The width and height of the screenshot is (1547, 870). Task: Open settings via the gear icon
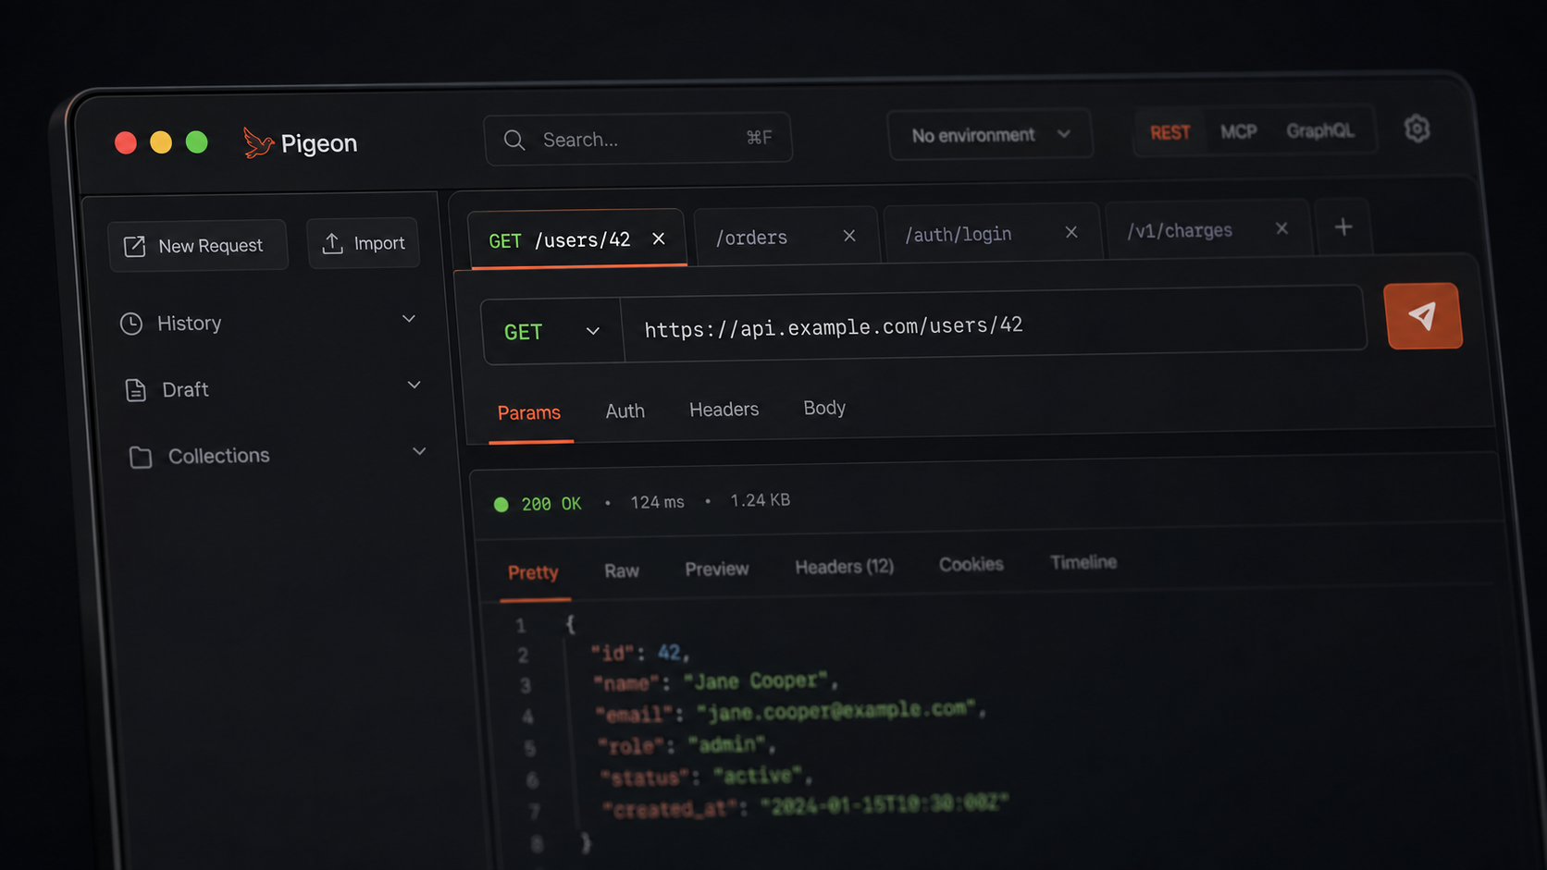tap(1417, 129)
